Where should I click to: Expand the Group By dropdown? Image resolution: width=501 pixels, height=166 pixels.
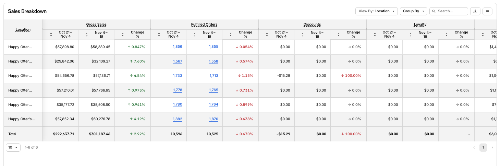(413, 11)
